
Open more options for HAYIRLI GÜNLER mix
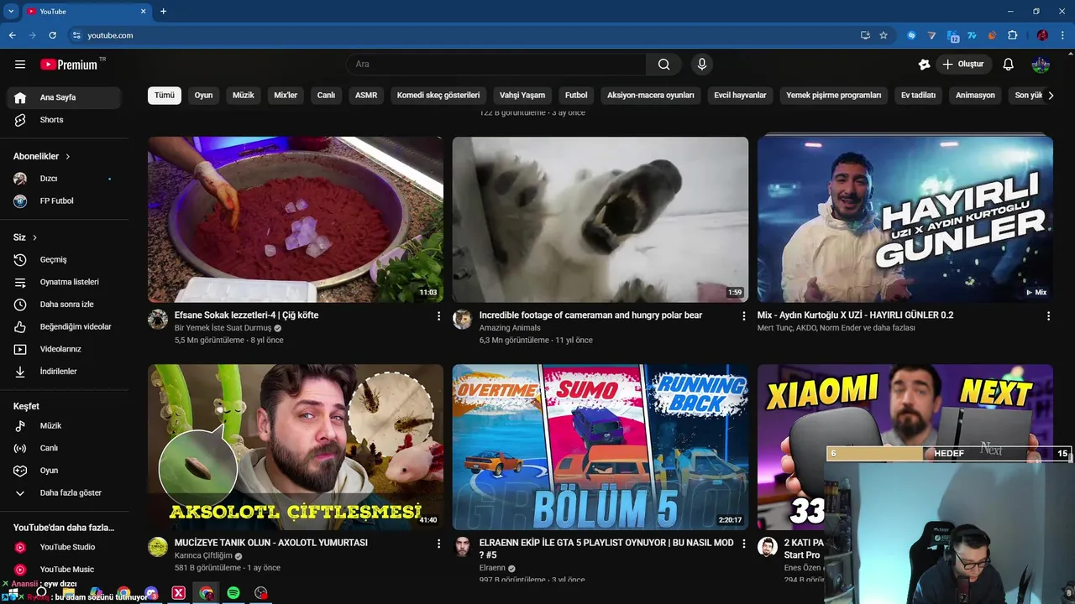coord(1048,316)
